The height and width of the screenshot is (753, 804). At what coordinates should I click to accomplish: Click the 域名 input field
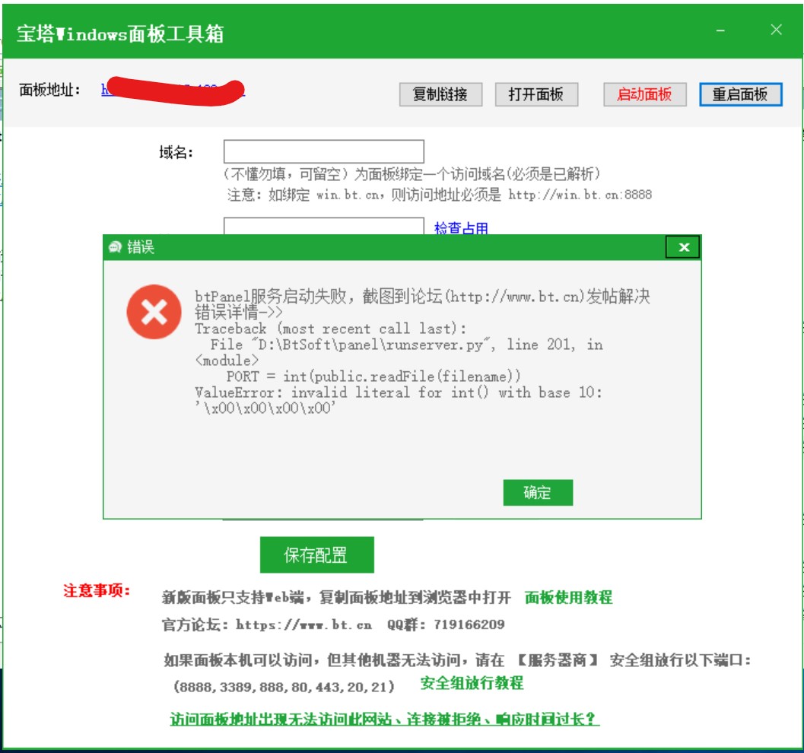point(323,151)
